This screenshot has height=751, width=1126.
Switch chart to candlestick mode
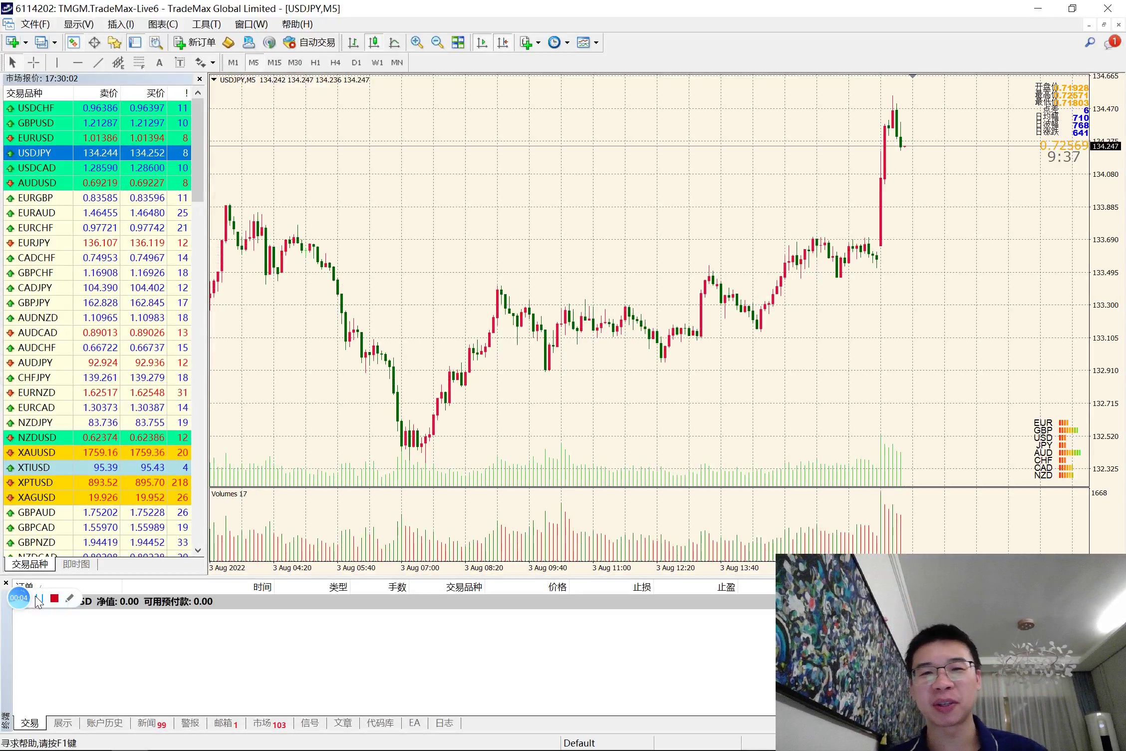coord(373,42)
